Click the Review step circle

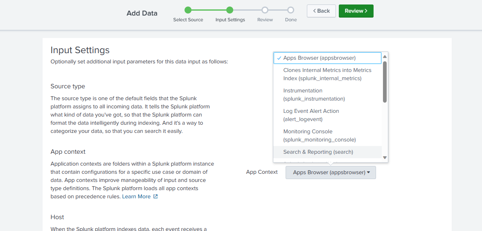pos(265,10)
